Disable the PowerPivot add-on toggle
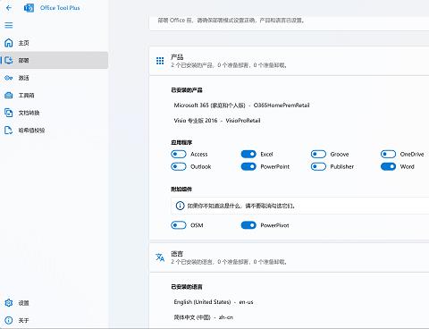Image resolution: width=429 pixels, height=329 pixels. tap(248, 225)
